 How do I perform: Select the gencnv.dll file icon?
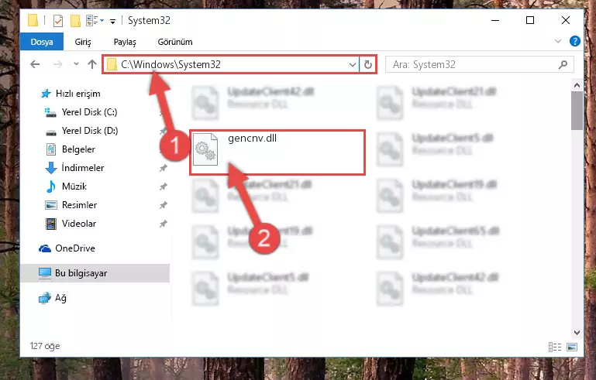[x=205, y=149]
